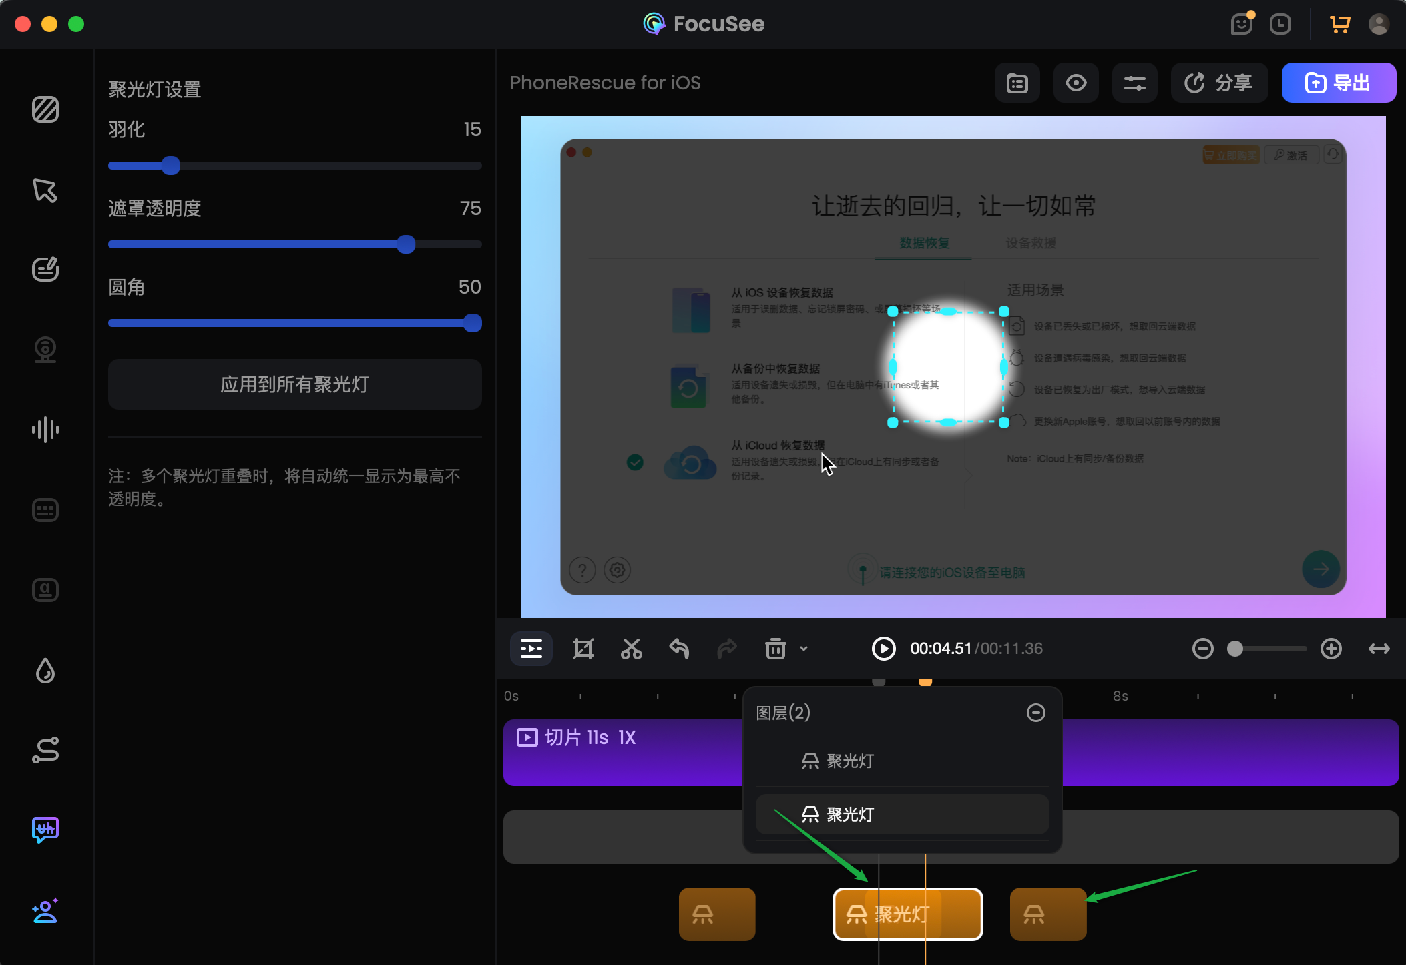Toggle the preview eye button
1406x965 pixels.
tap(1076, 83)
